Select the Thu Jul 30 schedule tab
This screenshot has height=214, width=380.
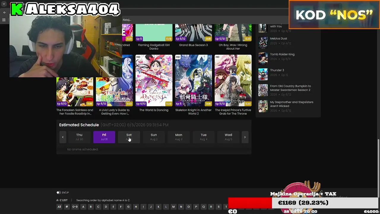click(x=79, y=137)
